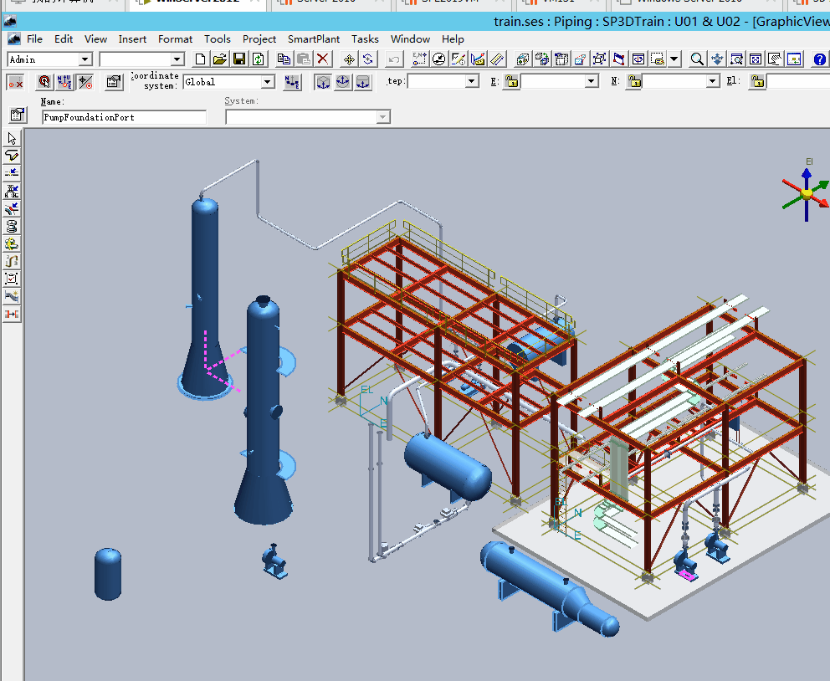Click the Select arrow tool
The height and width of the screenshot is (681, 830).
point(12,139)
